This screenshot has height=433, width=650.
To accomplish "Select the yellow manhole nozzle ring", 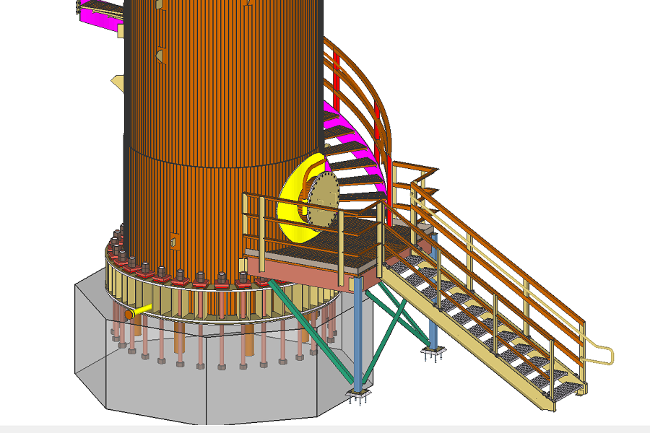I will tap(292, 216).
